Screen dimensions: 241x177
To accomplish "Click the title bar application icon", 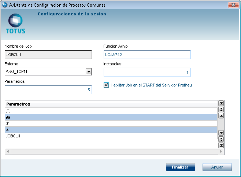I will pos(4,5).
